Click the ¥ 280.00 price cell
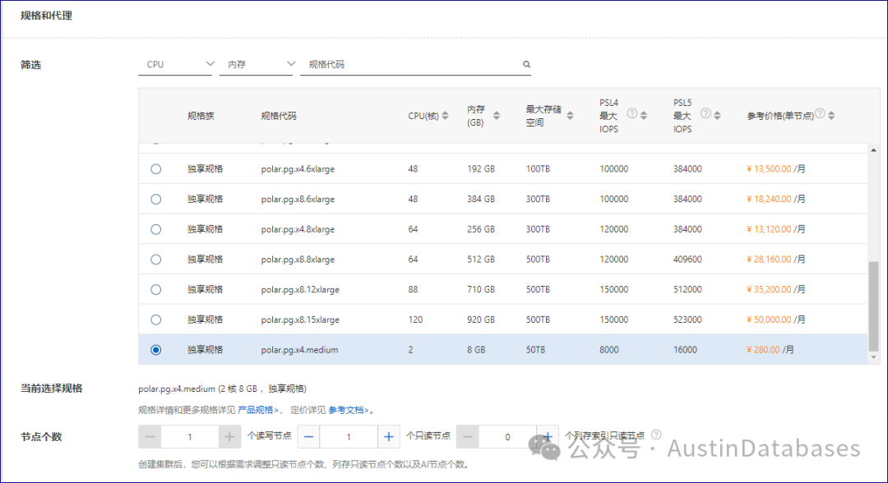 click(x=770, y=350)
